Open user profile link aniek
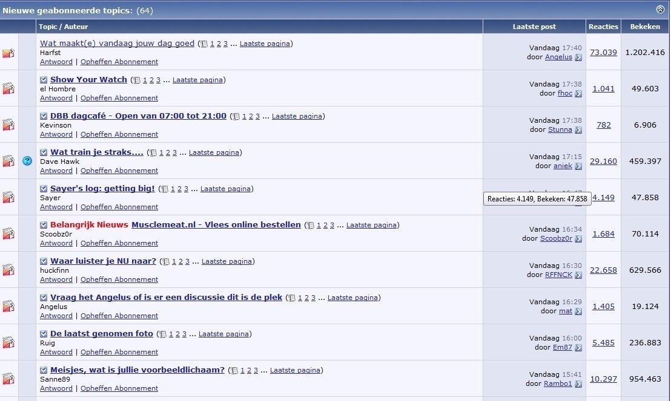Viewport: 671px width, 401px height. click(562, 166)
